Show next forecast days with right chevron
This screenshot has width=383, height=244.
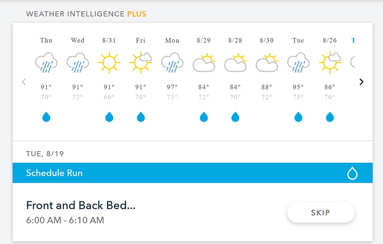361,82
